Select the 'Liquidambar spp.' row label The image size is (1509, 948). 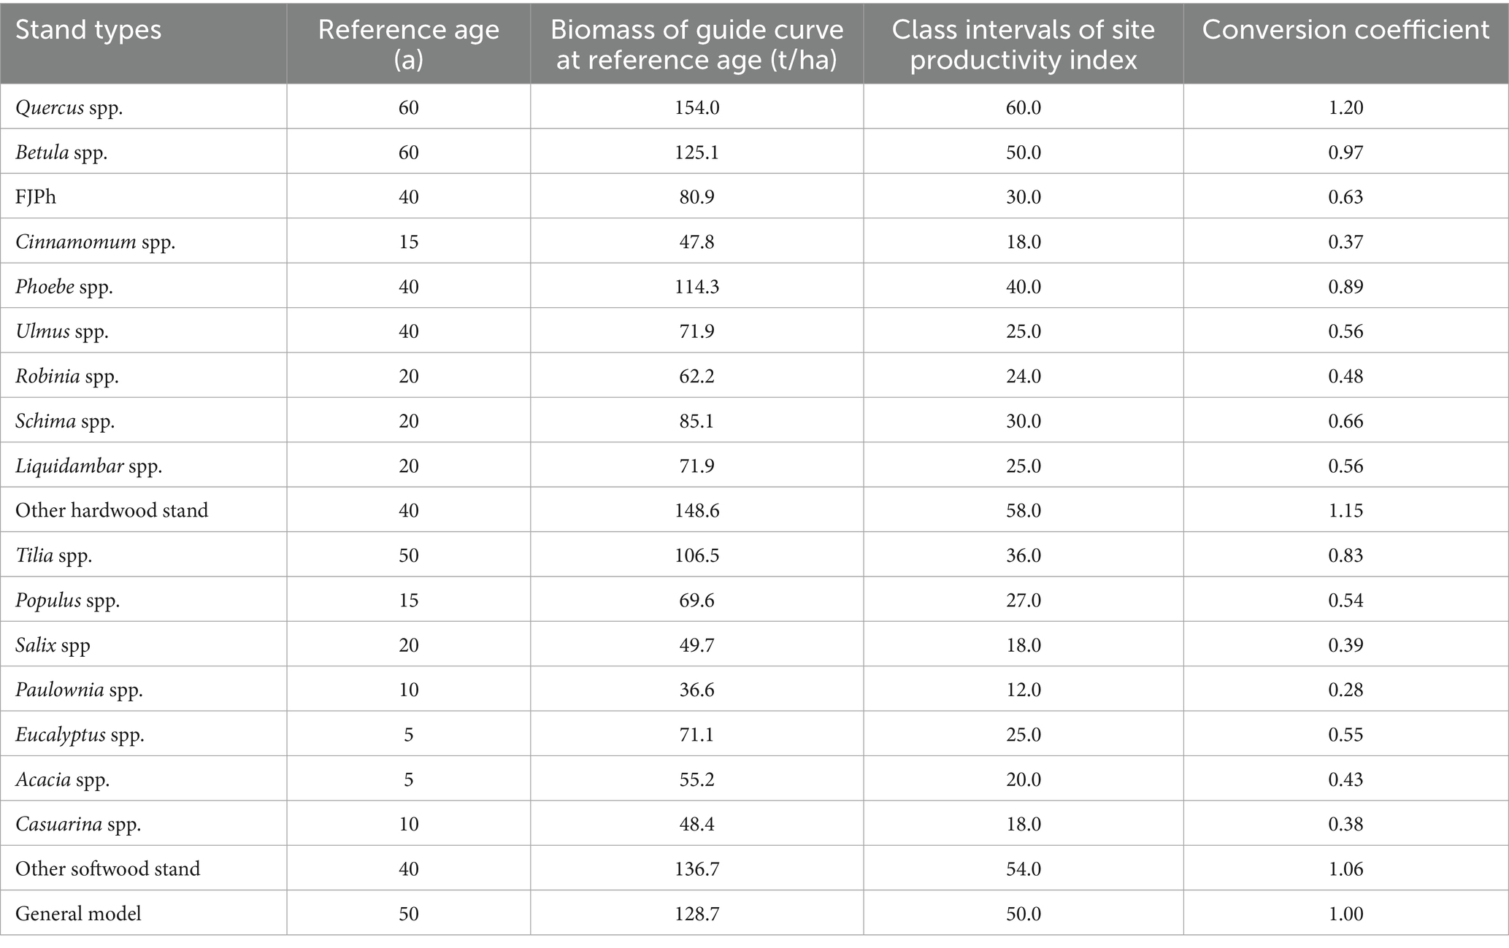(88, 466)
